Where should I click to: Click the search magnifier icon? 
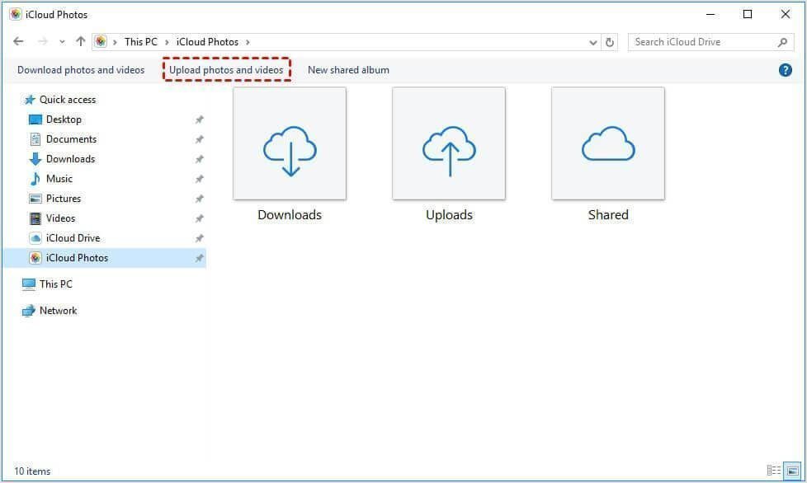782,42
